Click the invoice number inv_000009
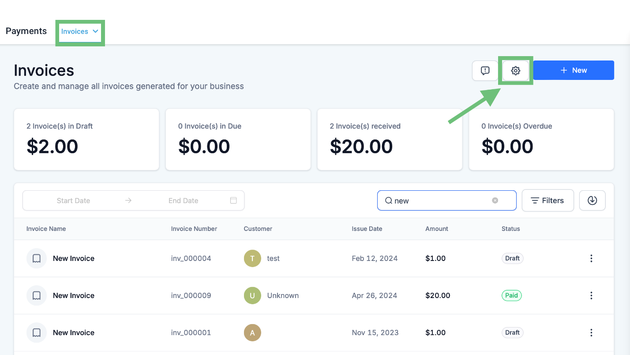The height and width of the screenshot is (355, 630). coord(191,295)
